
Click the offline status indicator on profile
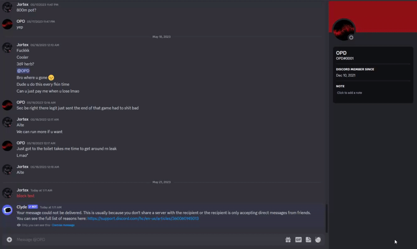[x=351, y=37]
